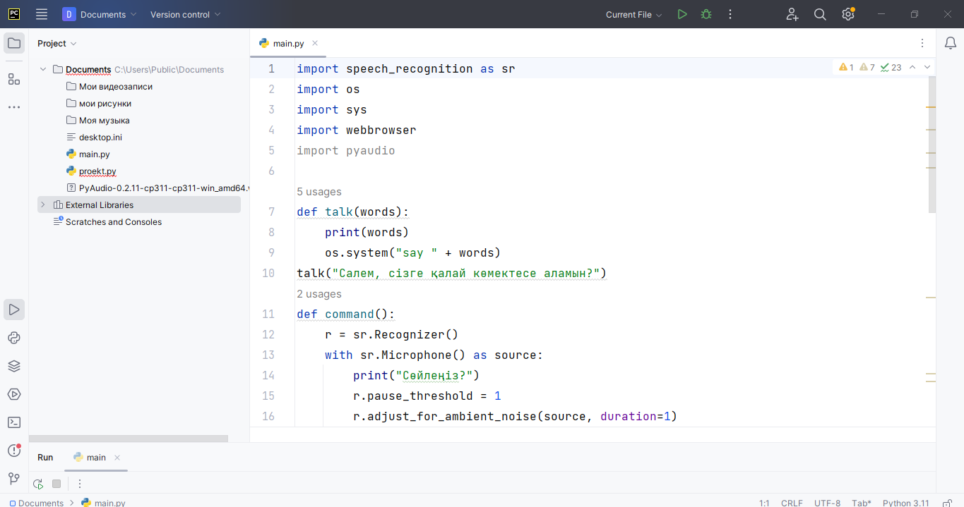This screenshot has width=964, height=507.
Task: Expand the External Libraries tree node
Action: coord(43,205)
